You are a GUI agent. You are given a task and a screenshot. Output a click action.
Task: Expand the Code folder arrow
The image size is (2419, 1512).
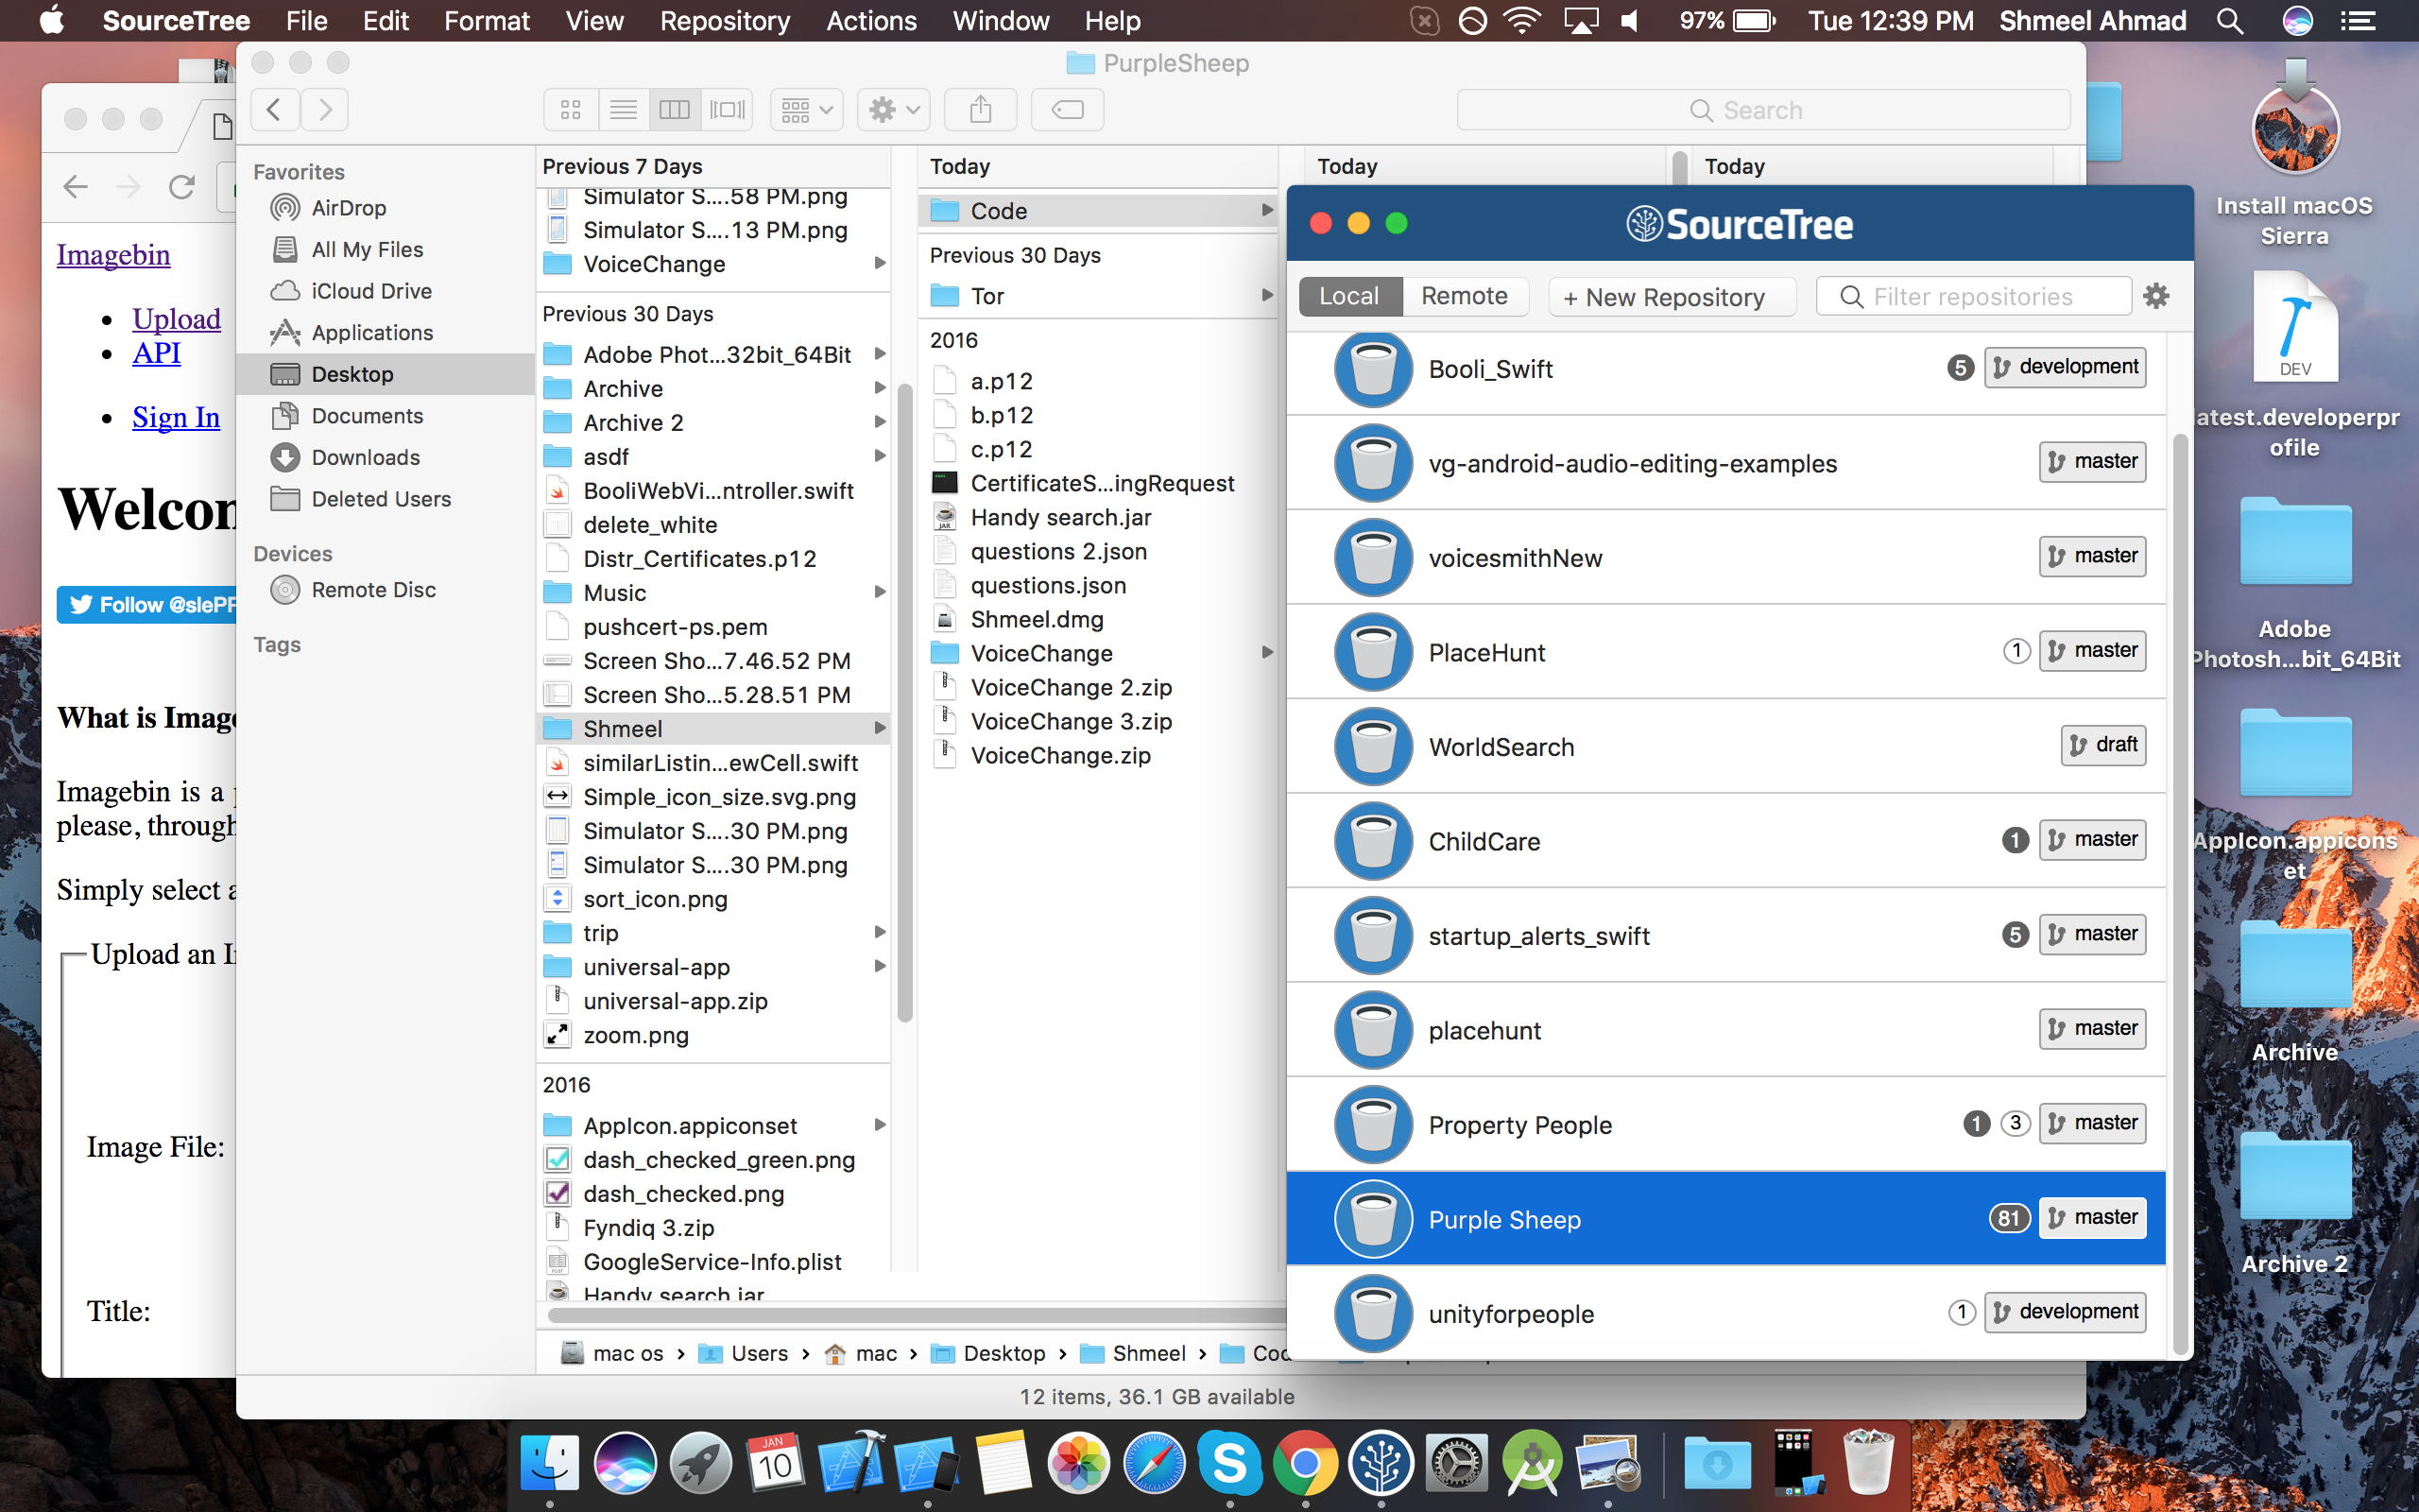[x=1266, y=210]
